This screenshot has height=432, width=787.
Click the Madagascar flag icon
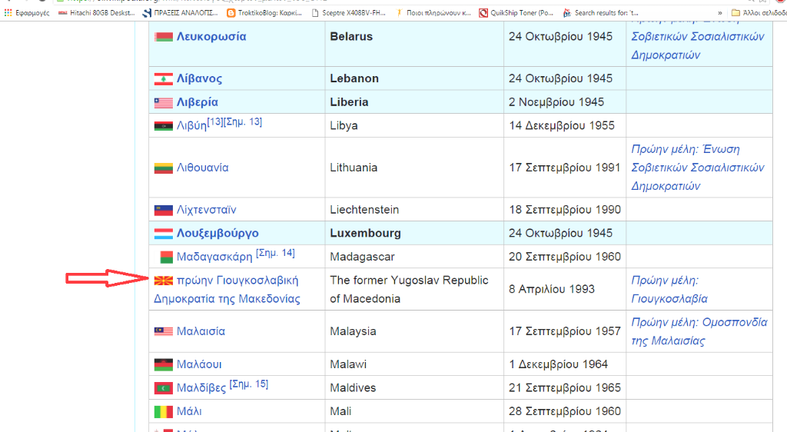tap(166, 258)
